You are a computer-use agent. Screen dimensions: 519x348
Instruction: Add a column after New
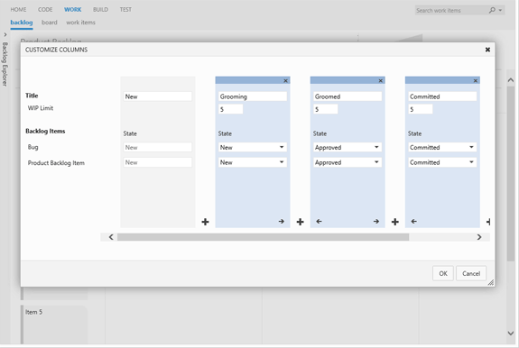coord(205,222)
